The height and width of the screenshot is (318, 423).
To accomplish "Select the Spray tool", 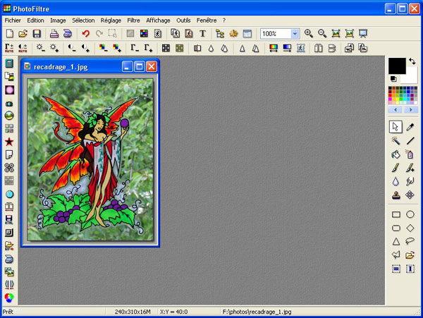I will click(x=410, y=154).
